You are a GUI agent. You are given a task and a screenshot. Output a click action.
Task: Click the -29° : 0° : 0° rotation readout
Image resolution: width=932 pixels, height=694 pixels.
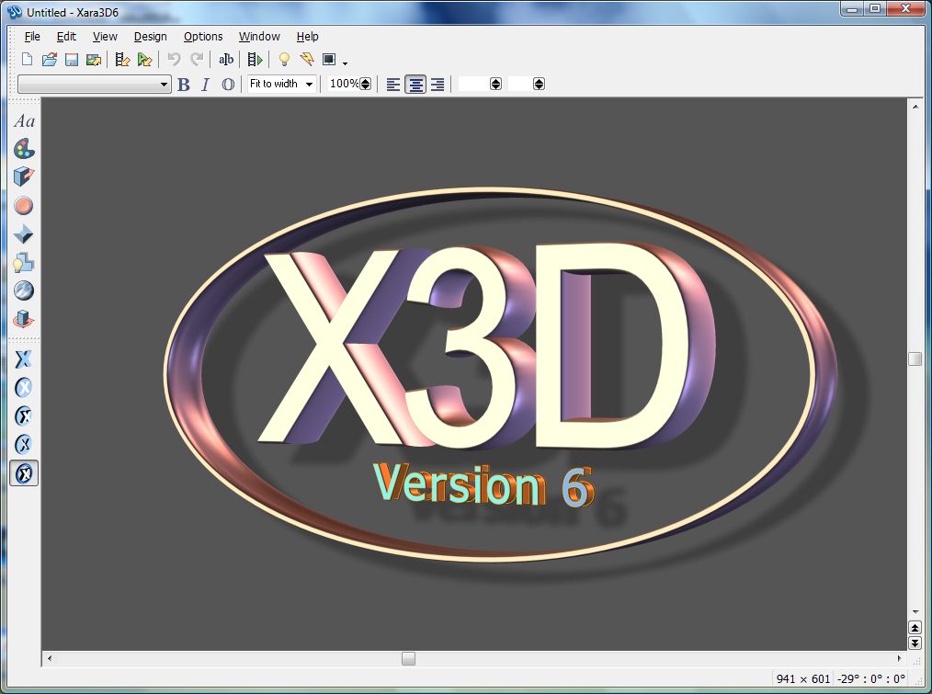[870, 678]
